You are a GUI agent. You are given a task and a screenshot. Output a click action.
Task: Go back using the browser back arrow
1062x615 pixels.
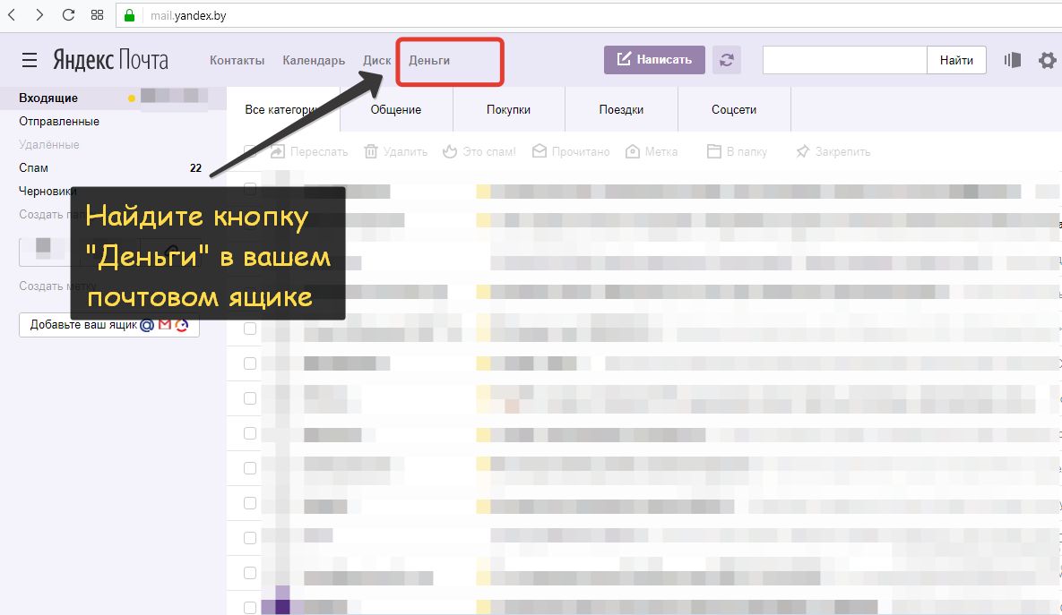tap(13, 15)
